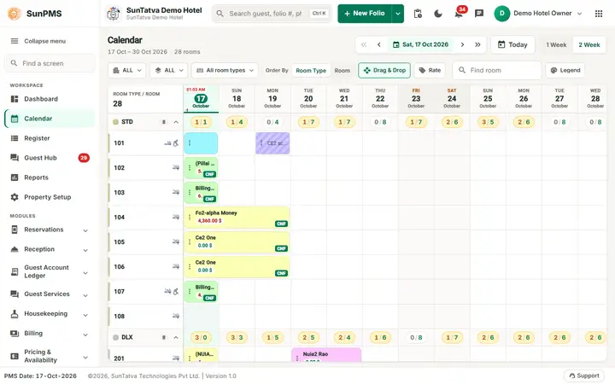Click New Folio button
This screenshot has height=384, width=615.
365,14
